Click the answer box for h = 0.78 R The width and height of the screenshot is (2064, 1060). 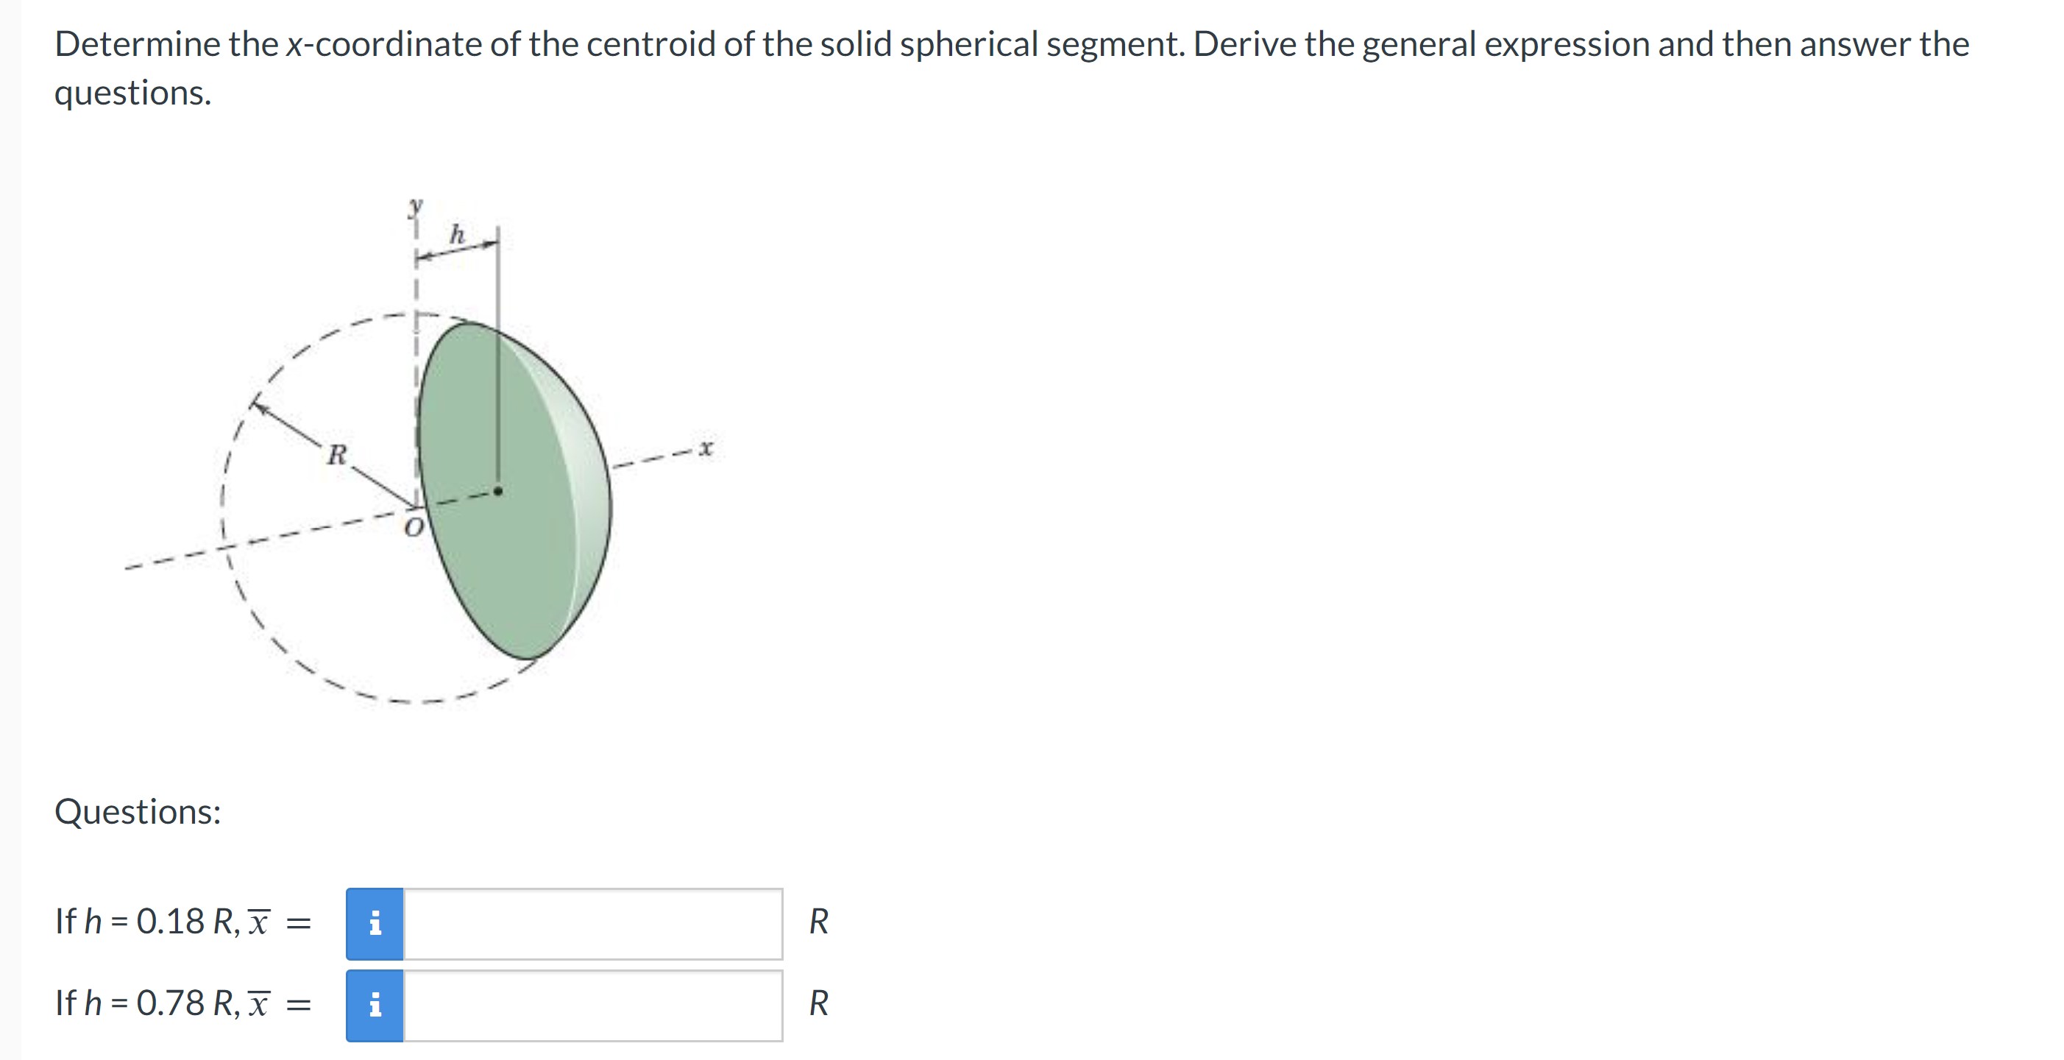(x=593, y=1007)
